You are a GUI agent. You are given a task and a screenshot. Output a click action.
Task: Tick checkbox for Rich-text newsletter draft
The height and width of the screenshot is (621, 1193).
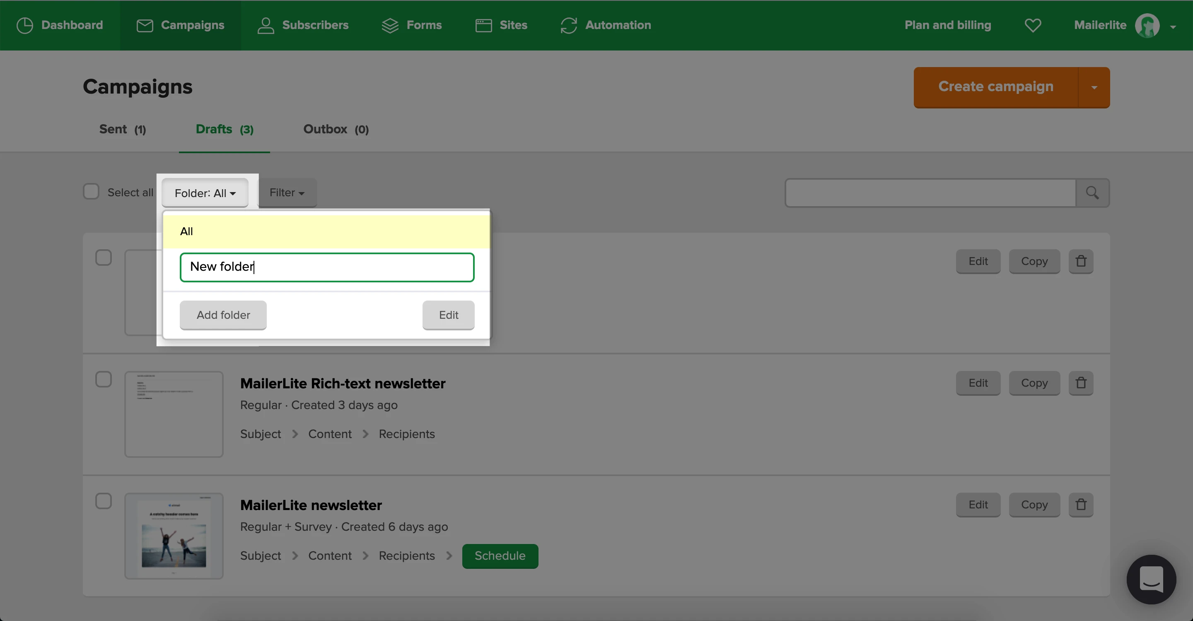tap(103, 380)
